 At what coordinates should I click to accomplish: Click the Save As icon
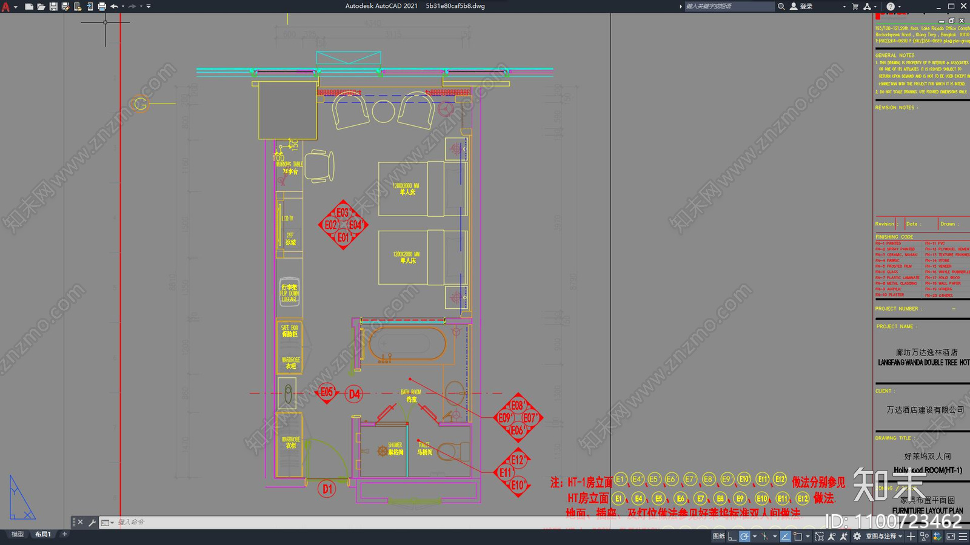(x=65, y=6)
